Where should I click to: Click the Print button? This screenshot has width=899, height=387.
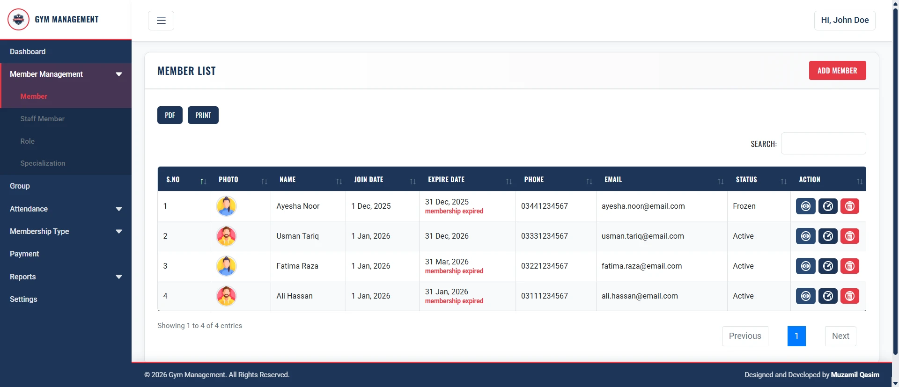[x=203, y=115]
